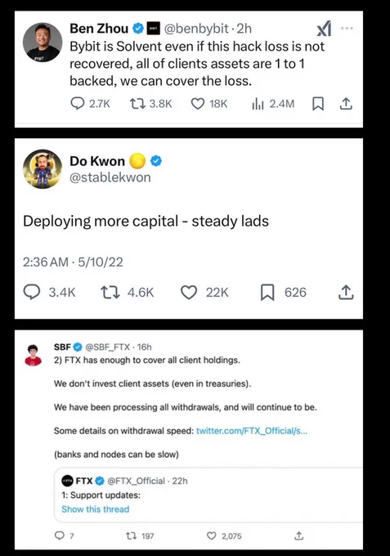Viewport: 390px width, 556px height.
Task: Bookmark Ben Zhou's Bybit tweet
Action: [318, 104]
